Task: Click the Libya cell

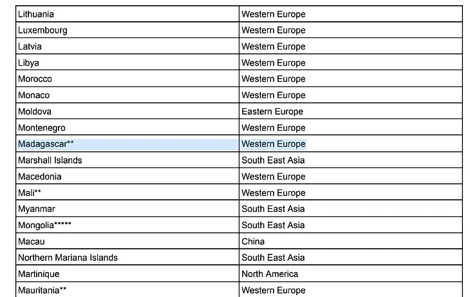Action: pyautogui.click(x=127, y=62)
